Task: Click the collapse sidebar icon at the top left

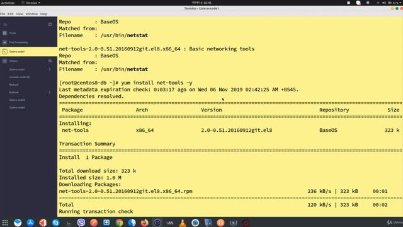Action: [5, 24]
